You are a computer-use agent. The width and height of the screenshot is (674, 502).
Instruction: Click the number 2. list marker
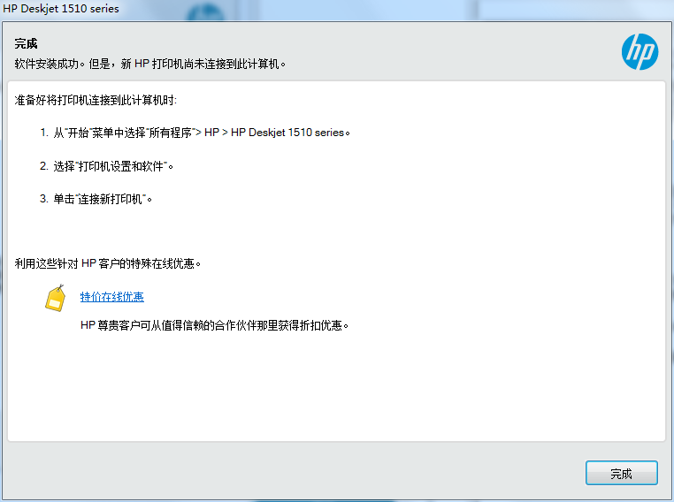pyautogui.click(x=43, y=166)
